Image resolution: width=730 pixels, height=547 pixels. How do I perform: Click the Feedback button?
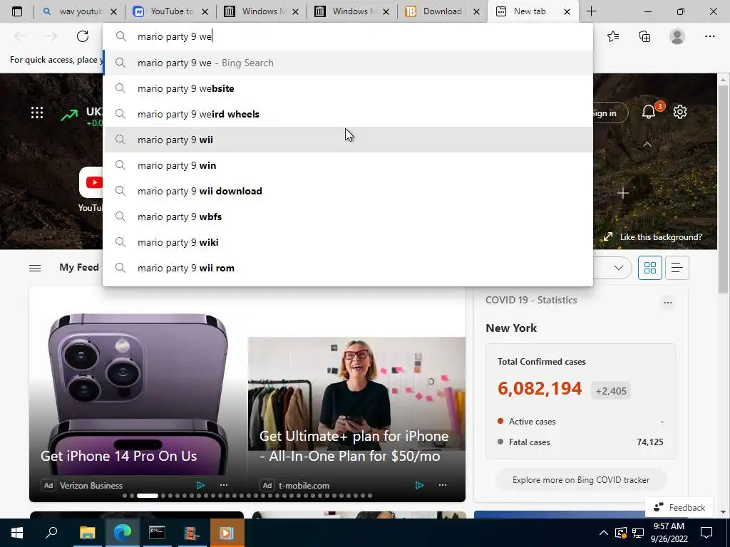pos(679,507)
